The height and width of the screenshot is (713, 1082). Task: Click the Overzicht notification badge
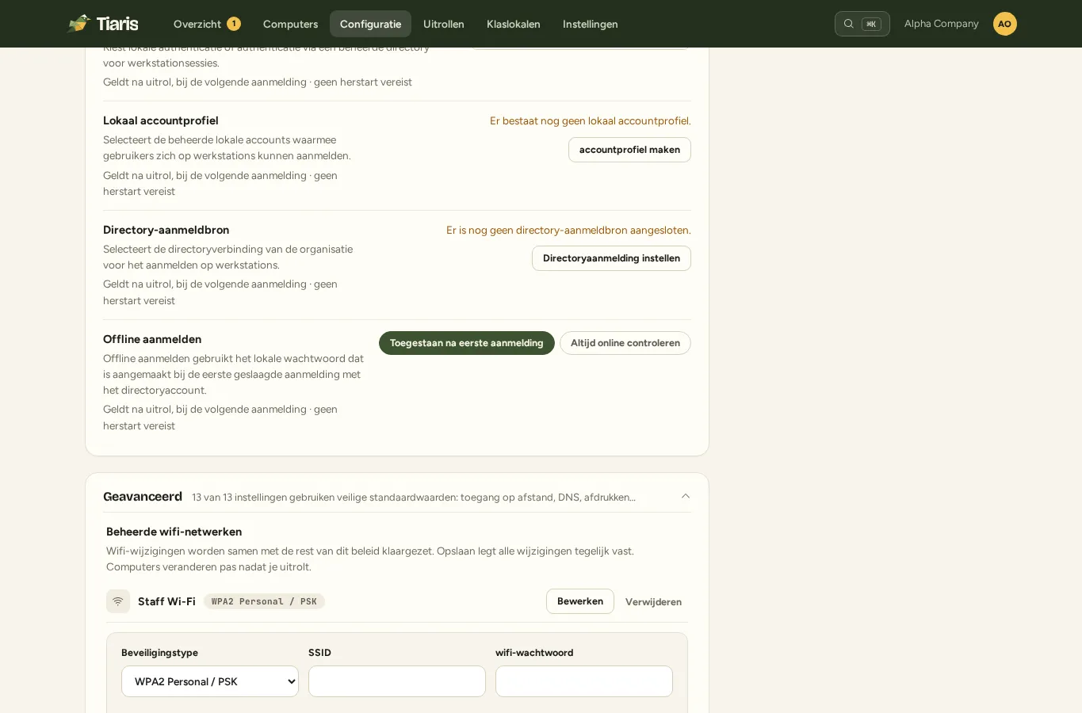[x=234, y=24]
